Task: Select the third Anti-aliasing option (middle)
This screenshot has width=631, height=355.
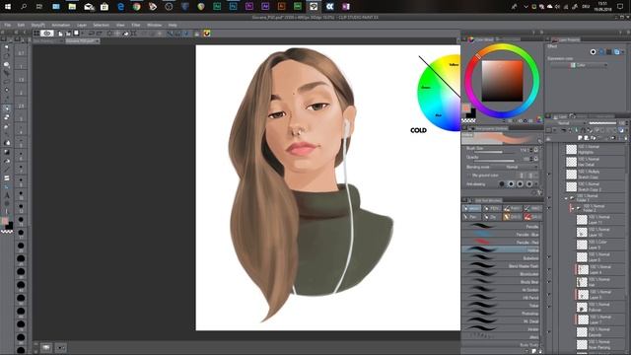Action: tap(521, 184)
